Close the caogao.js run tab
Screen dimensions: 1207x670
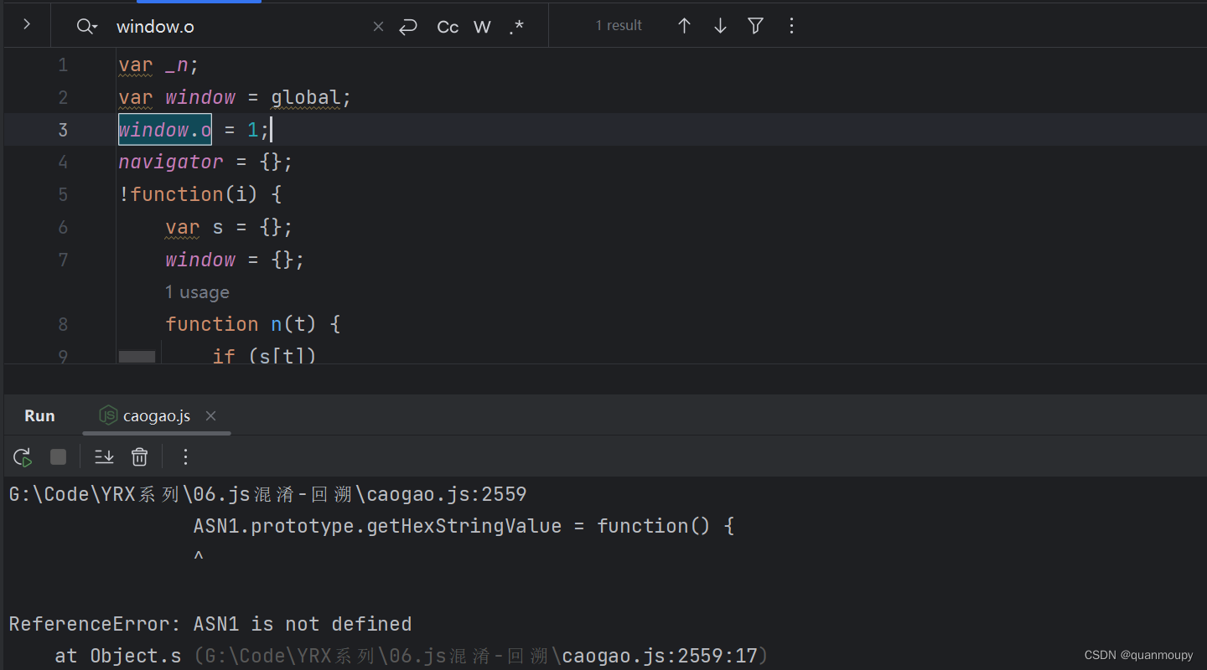coord(210,415)
